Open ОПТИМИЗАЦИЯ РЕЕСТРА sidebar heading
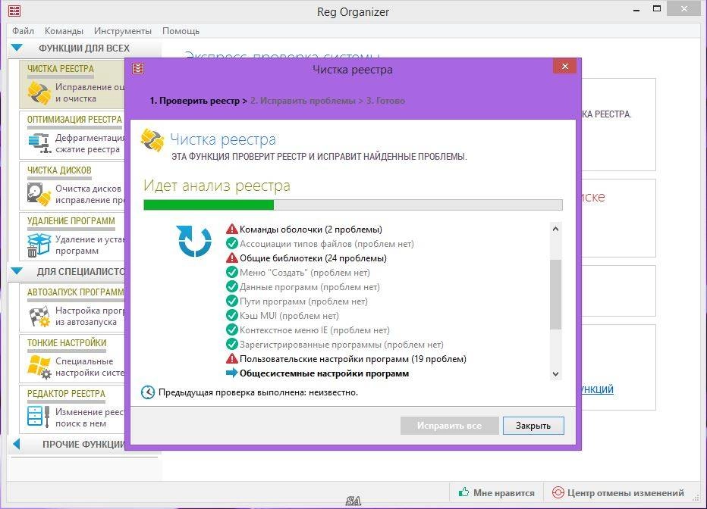The width and height of the screenshot is (707, 509). tap(74, 120)
